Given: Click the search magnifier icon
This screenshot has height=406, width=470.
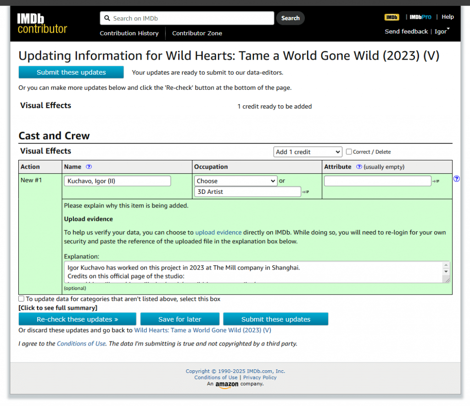Looking at the screenshot, I should click(107, 18).
